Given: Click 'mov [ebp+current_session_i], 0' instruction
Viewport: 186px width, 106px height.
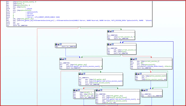Looking at the screenshot, I should [121, 37].
